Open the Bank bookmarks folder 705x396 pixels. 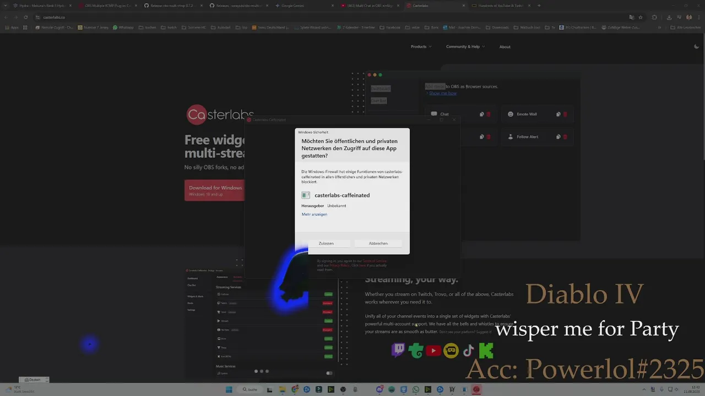[432, 28]
